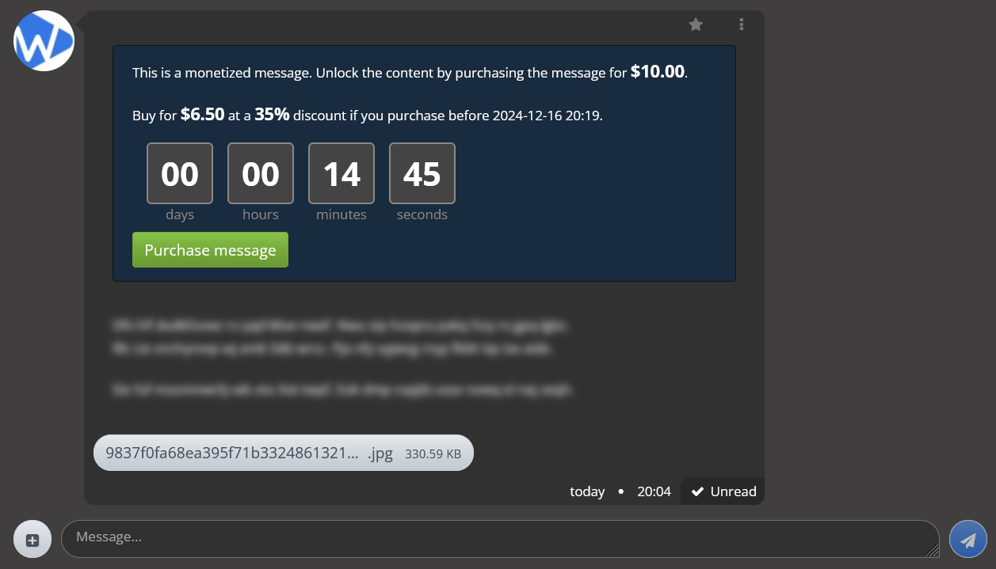Image resolution: width=996 pixels, height=569 pixels.
Task: Send message with the paper plane icon
Action: 967,540
